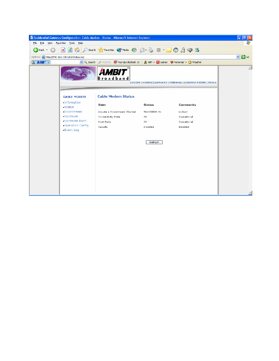
Task: Go back using the Back arrow
Action: click(38, 50)
